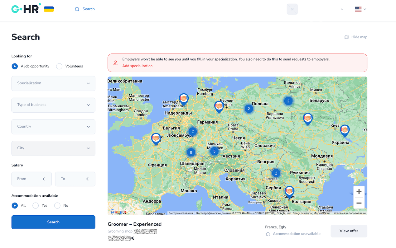Image resolution: width=396 pixels, height=248 pixels.
Task: Click the Accommodation unavailable icon
Action: pos(268,234)
